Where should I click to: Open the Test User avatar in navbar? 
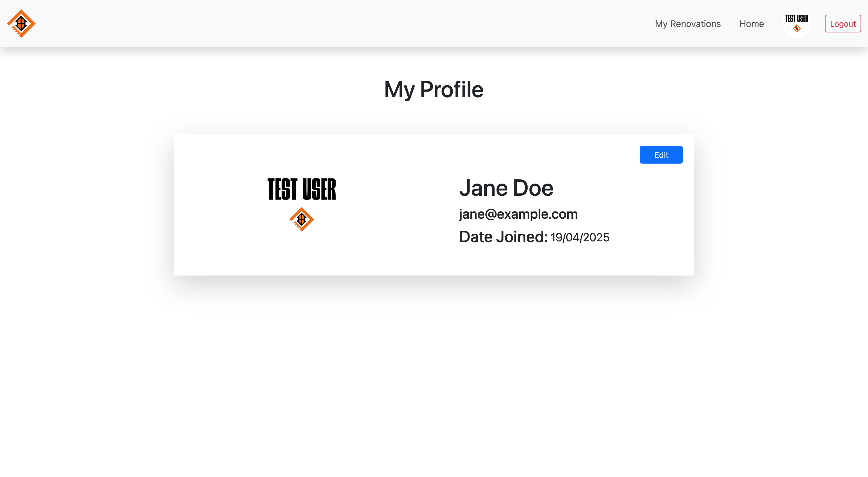pos(797,24)
